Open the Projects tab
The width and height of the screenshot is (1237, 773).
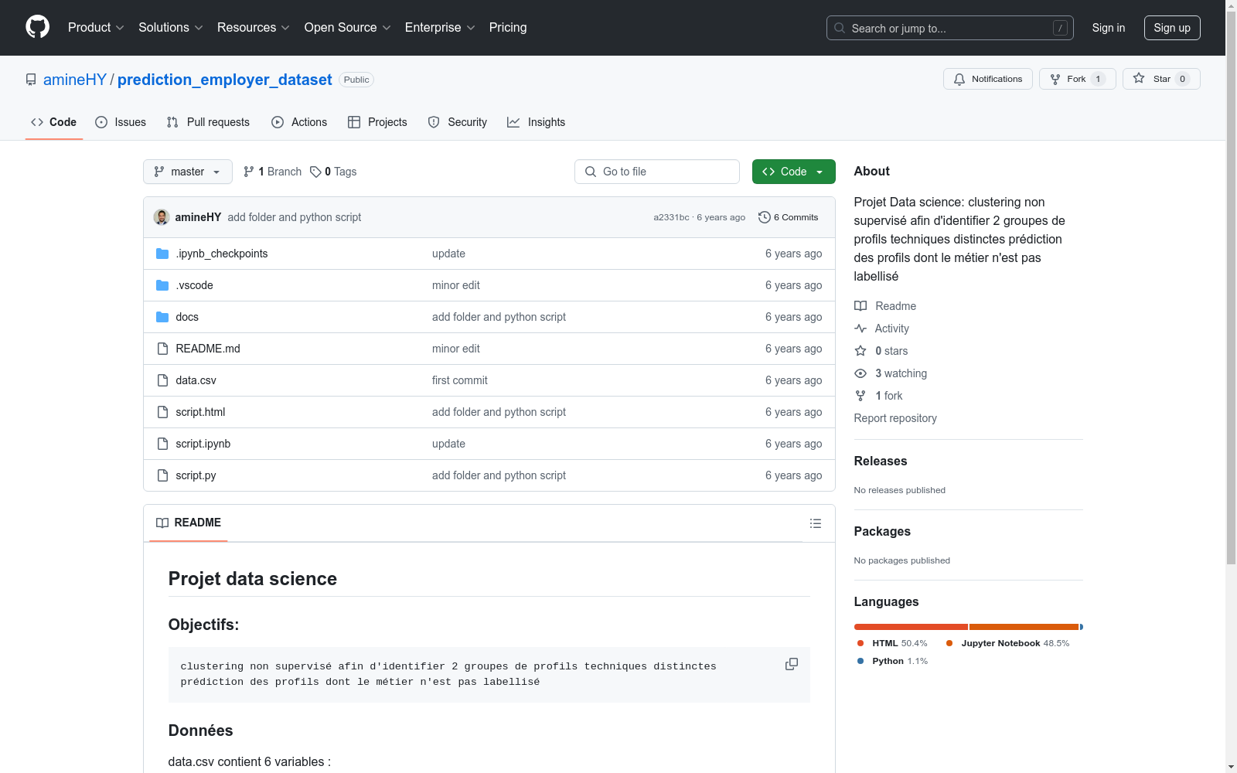coord(377,122)
